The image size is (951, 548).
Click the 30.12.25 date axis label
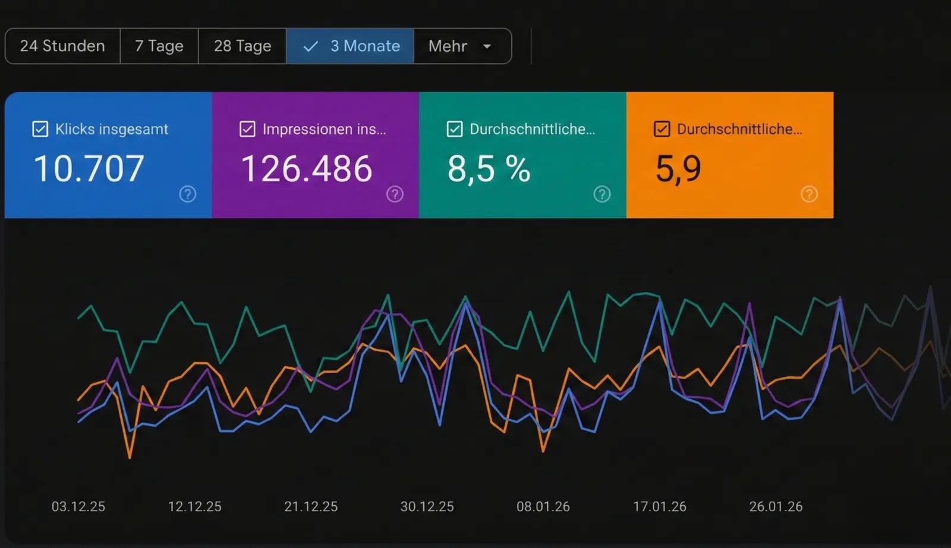(427, 506)
